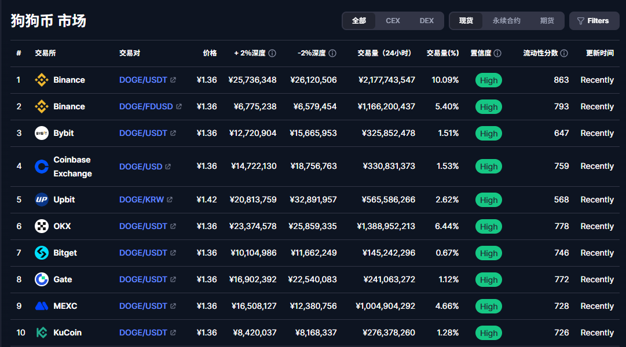Open the Filters dropdown

click(x=594, y=21)
